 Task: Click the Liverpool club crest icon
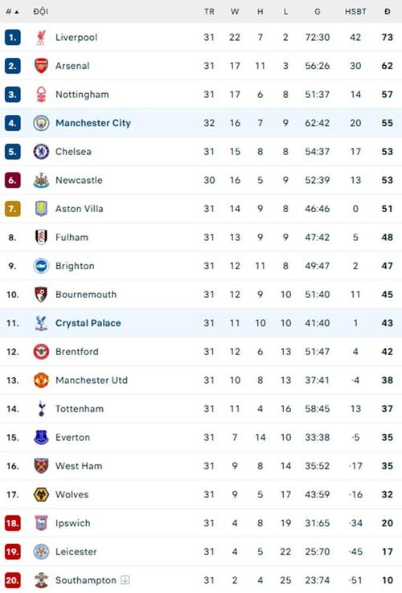[x=41, y=38]
